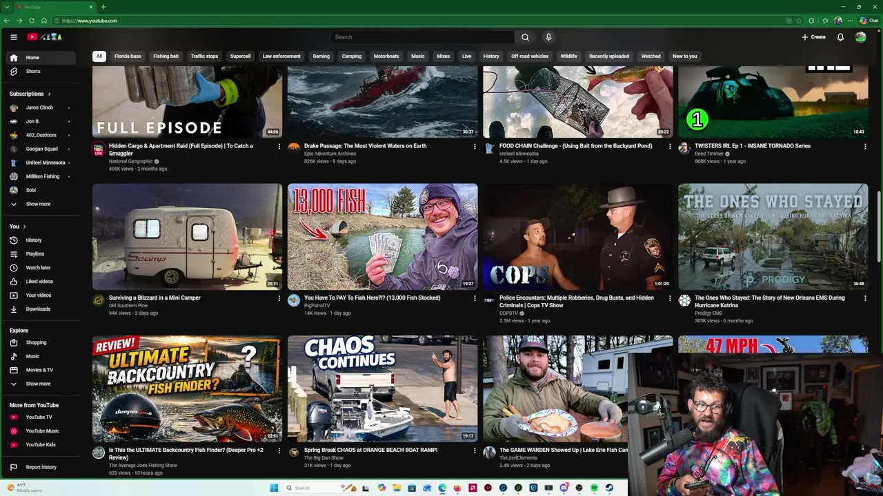Expand Show more under Subscriptions
Viewport: 883px width, 496px height.
(x=41, y=204)
